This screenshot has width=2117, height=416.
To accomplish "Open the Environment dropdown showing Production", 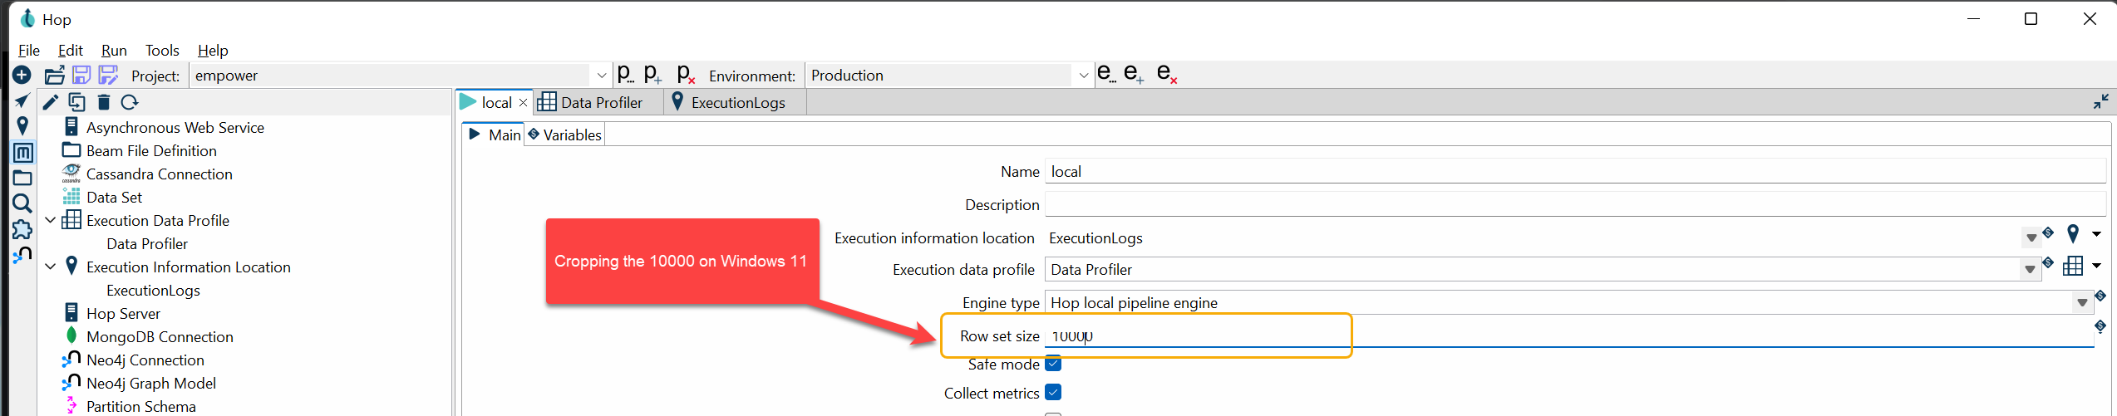I will (x=948, y=76).
